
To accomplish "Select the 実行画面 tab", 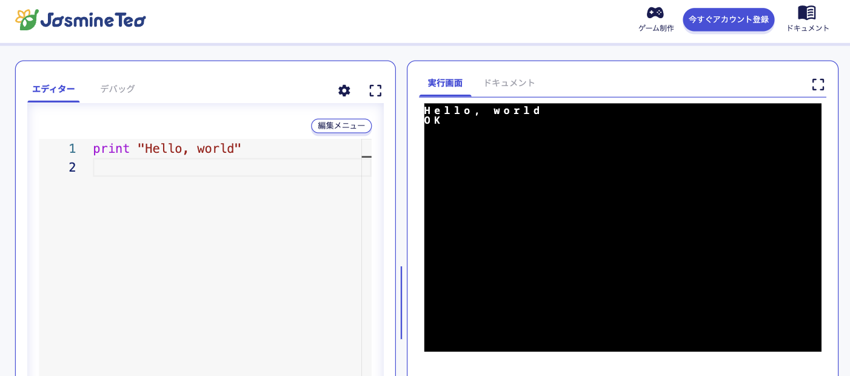I will [445, 83].
